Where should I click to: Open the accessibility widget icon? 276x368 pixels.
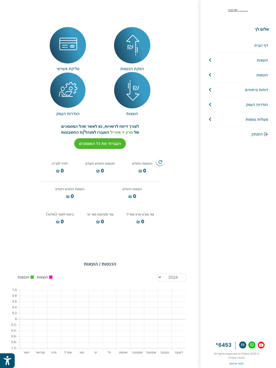point(7,360)
